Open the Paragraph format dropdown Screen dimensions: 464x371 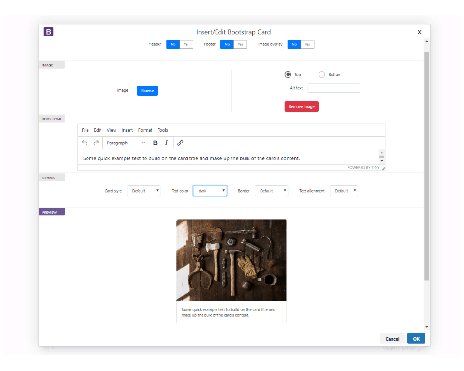[125, 143]
